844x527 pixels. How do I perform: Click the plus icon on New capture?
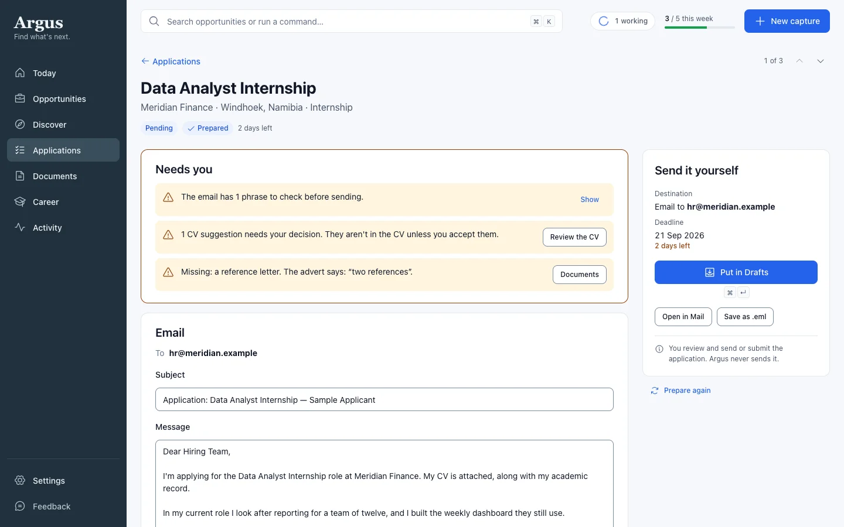760,21
